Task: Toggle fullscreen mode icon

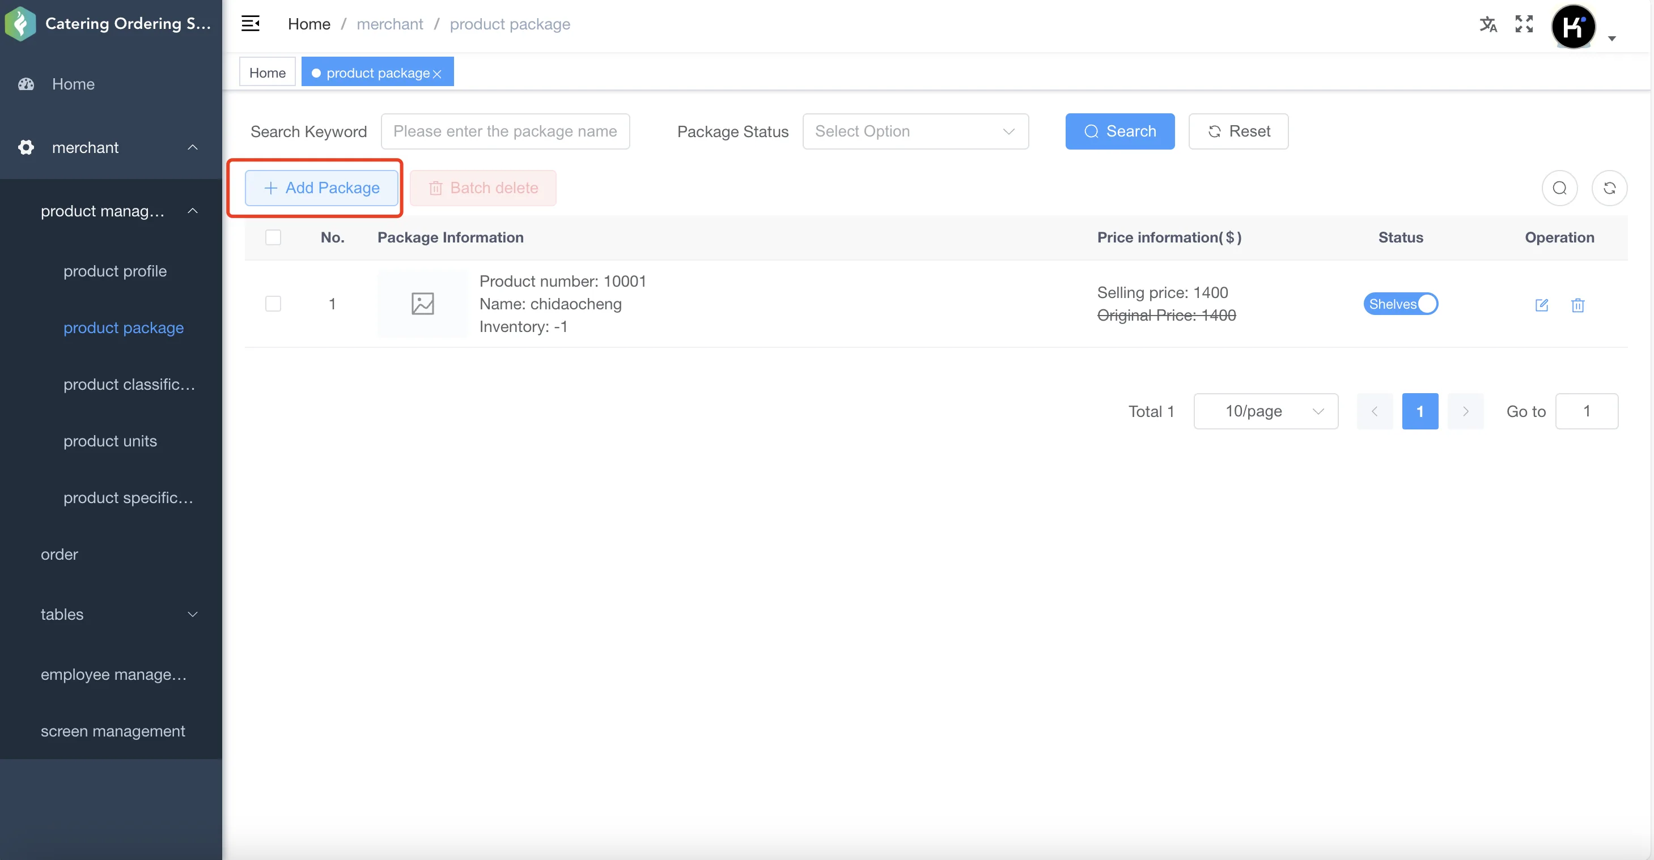Action: (1524, 24)
